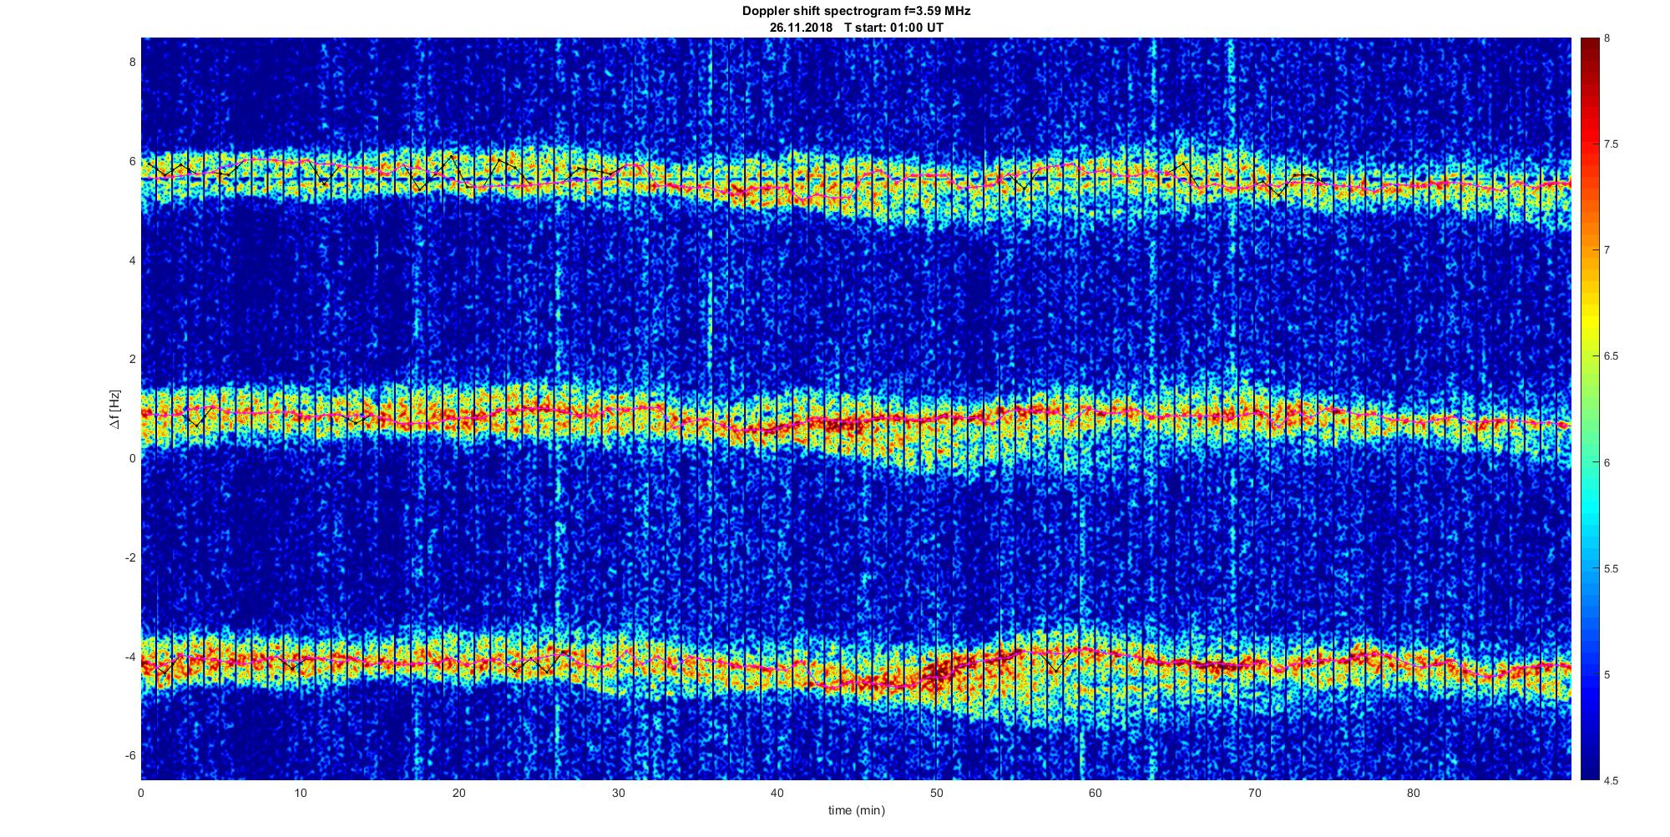Viewport: 1670px width, 837px height.
Task: Click the upper signal band at 40 minutes
Action: click(x=777, y=190)
